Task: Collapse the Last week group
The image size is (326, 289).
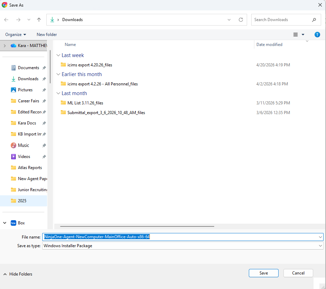Action: pos(58,55)
